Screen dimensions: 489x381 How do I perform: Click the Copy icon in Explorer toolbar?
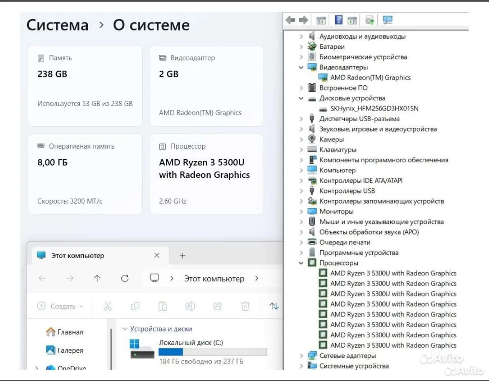tap(135, 306)
